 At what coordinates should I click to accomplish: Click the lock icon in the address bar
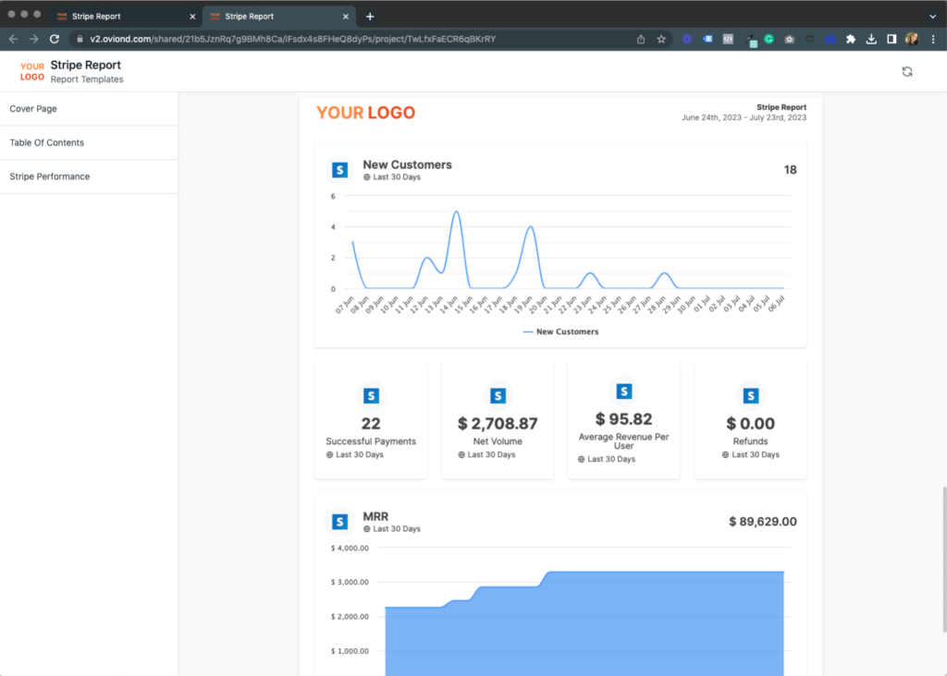tap(80, 39)
